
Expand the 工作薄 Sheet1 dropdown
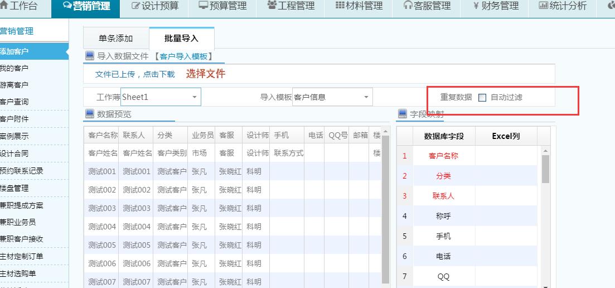click(x=195, y=97)
